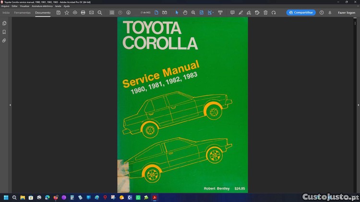Open Microsoft Store from the taskbar
The height and width of the screenshot is (202, 360).
31,197
